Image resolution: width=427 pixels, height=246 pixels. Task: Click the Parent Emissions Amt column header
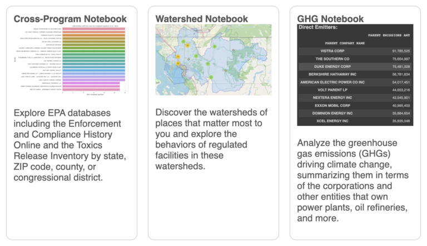click(389, 35)
